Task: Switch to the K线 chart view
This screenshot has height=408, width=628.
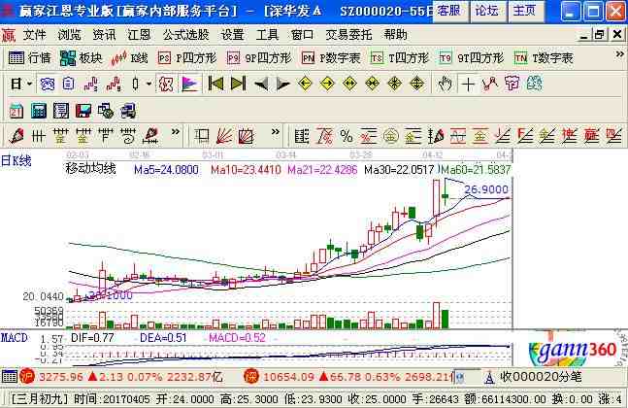Action: (x=130, y=58)
